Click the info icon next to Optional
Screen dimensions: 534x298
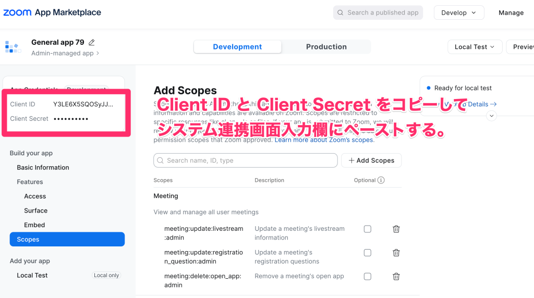(381, 180)
